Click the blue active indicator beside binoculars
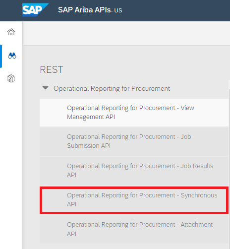This screenshot has width=230, height=249. point(1,56)
